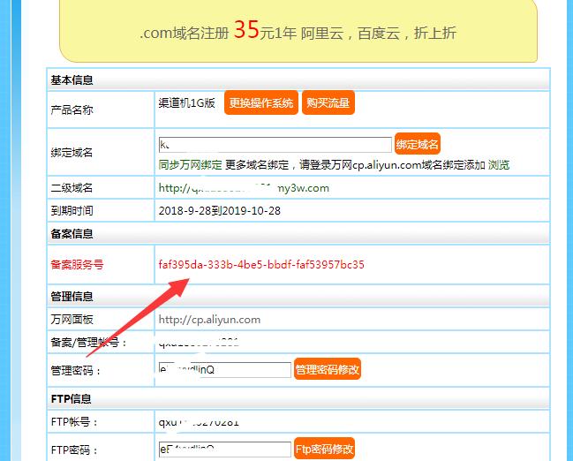The image size is (573, 461).
Task: Focus the 管理密码 input field
Action: pyautogui.click(x=224, y=370)
